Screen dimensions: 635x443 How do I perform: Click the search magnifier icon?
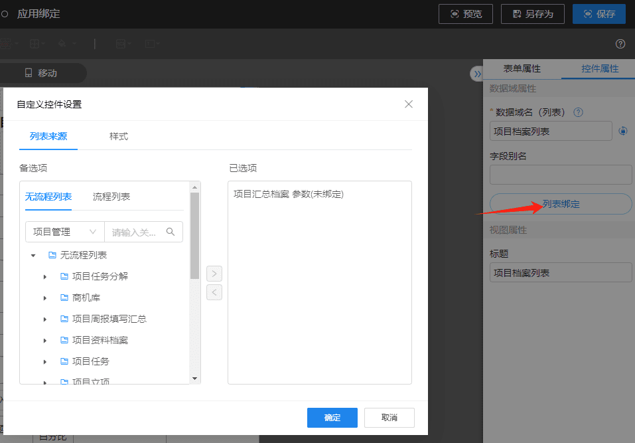point(171,231)
